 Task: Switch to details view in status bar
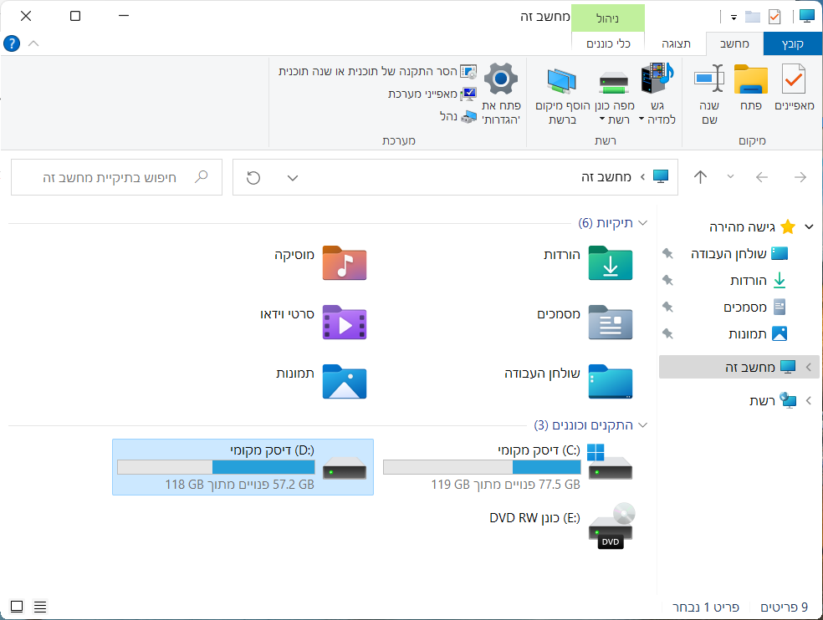pyautogui.click(x=39, y=607)
